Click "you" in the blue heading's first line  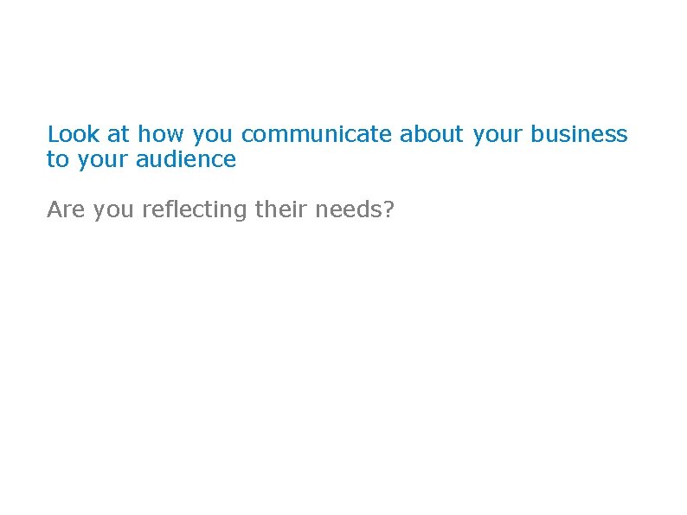tap(214, 136)
